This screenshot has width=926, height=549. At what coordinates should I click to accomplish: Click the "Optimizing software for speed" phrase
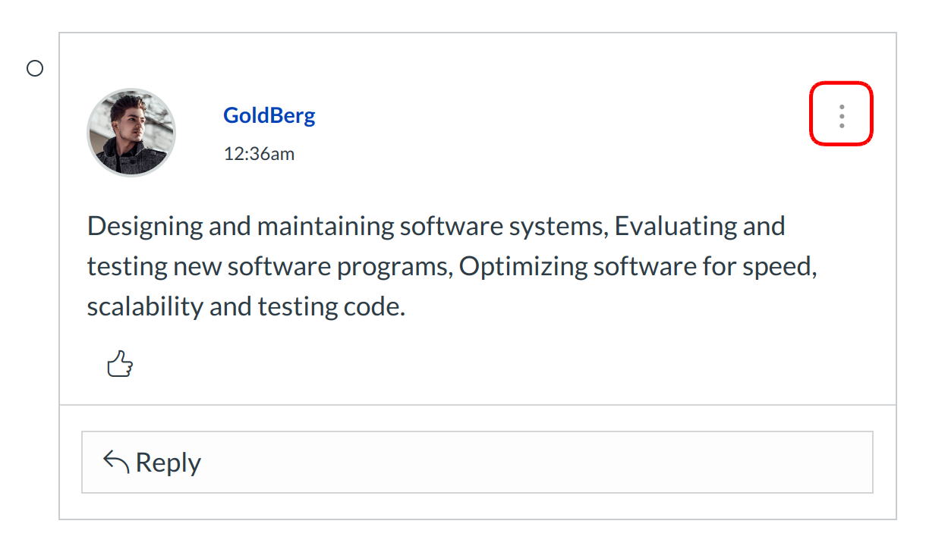[638, 266]
